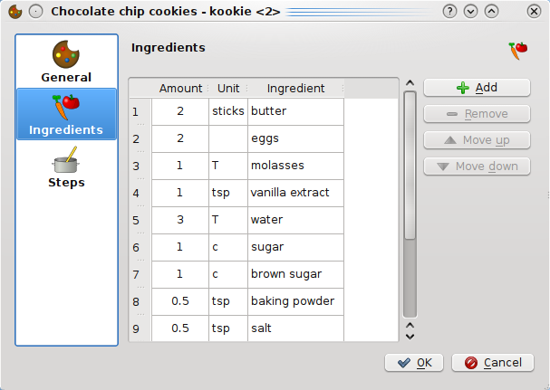The width and height of the screenshot is (550, 390).
Task: Click the vertical scrollbar handle of the table
Action: click(x=410, y=163)
